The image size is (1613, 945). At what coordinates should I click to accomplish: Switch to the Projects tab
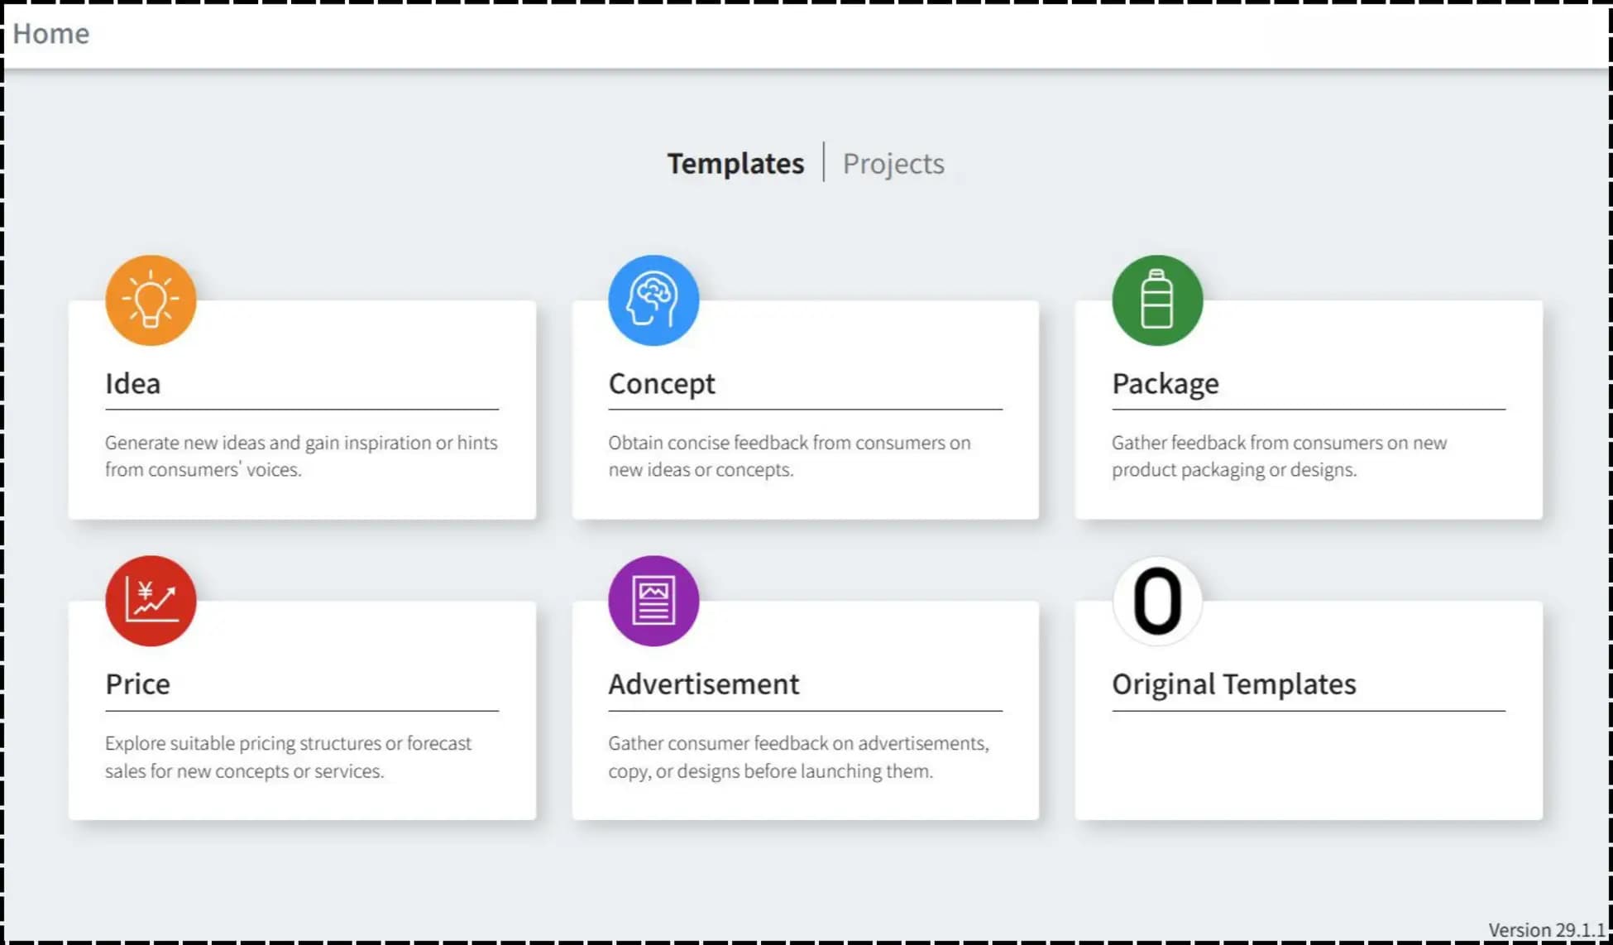pyautogui.click(x=893, y=163)
